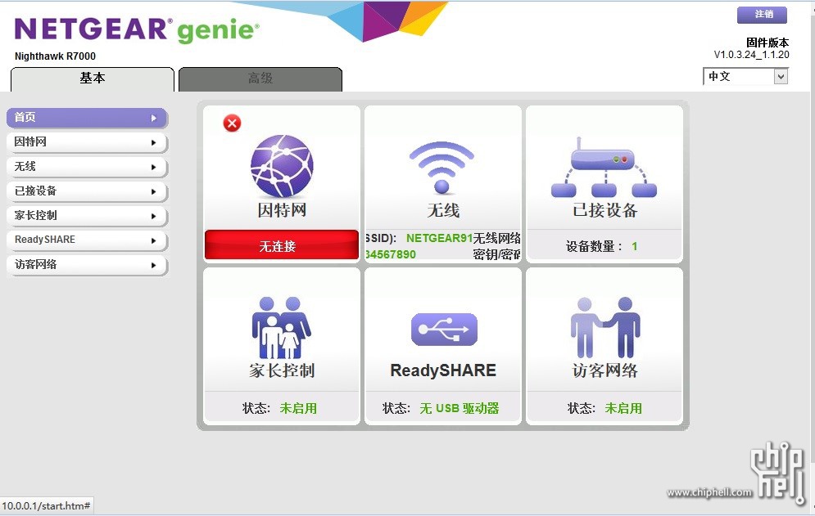Switch to the 高级 tab
Image resolution: width=815 pixels, height=516 pixels.
click(x=260, y=79)
